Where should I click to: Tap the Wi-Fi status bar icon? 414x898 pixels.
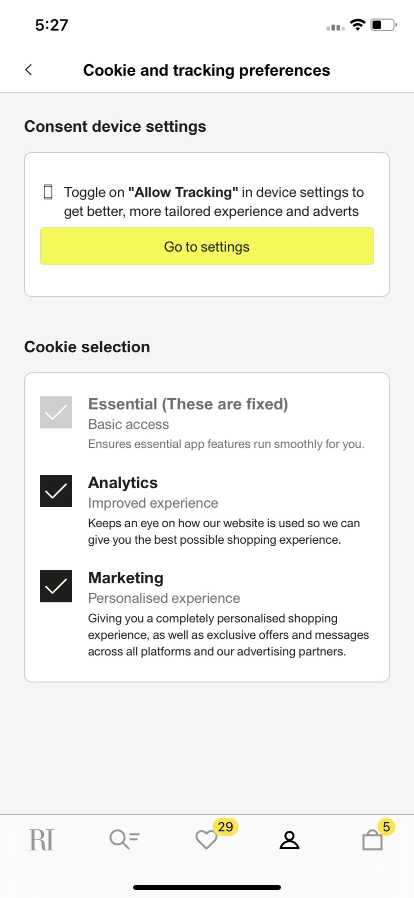(x=357, y=25)
